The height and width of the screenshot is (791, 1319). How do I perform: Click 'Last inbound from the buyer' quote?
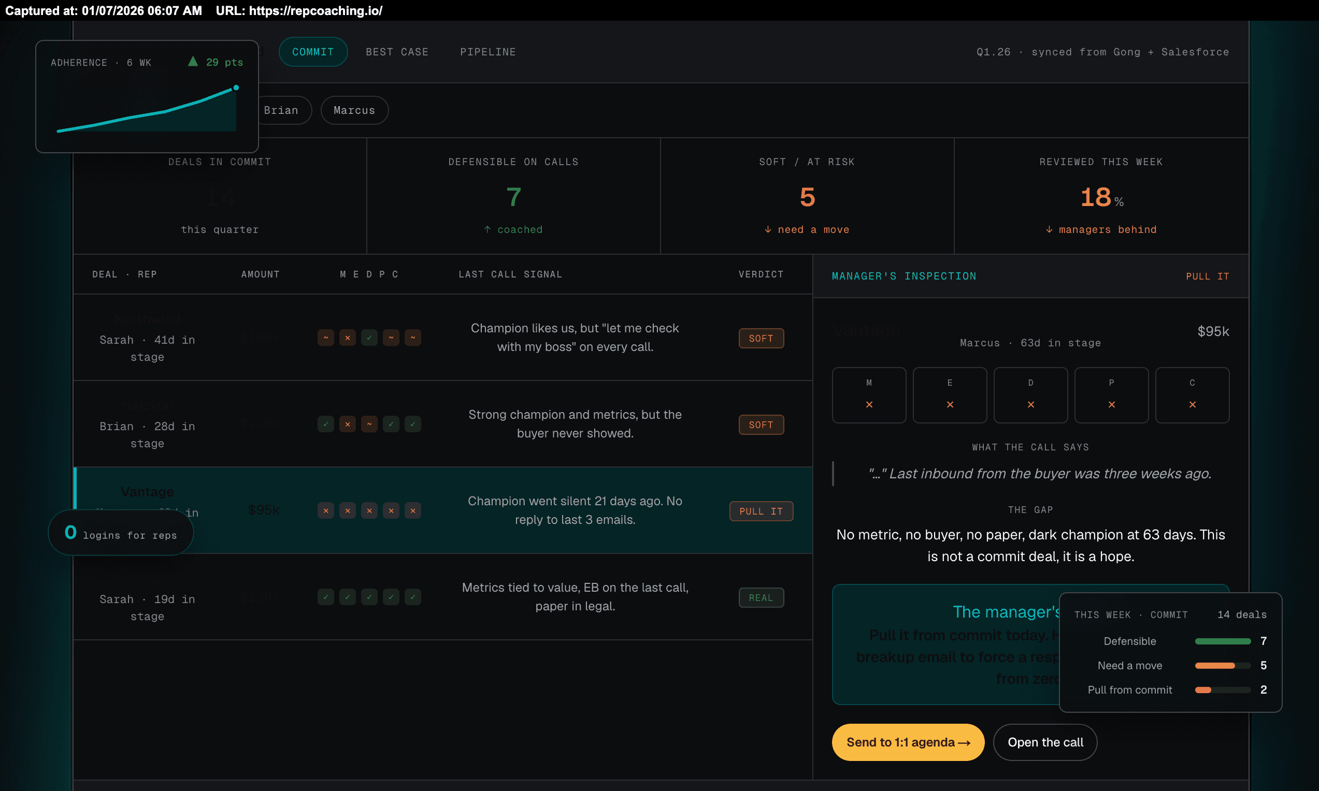coord(1040,473)
